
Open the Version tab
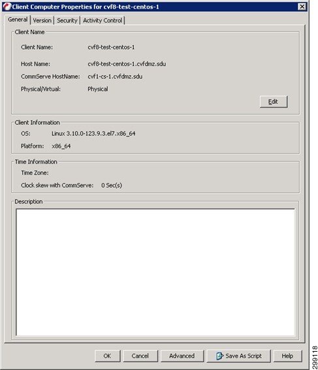click(42, 20)
